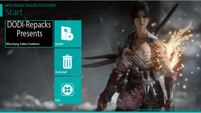The width and height of the screenshot is (201, 113).
Task: Select the Uninstall tile label
Action: [x=61, y=72]
